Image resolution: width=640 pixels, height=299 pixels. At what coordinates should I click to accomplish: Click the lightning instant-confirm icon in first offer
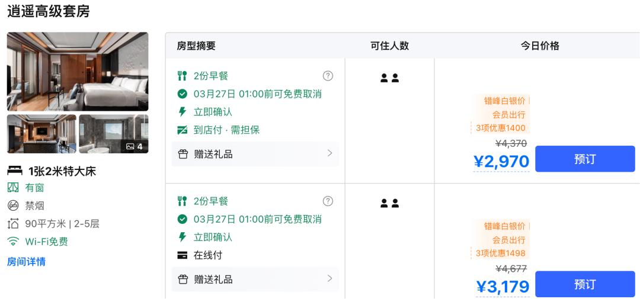(x=183, y=112)
